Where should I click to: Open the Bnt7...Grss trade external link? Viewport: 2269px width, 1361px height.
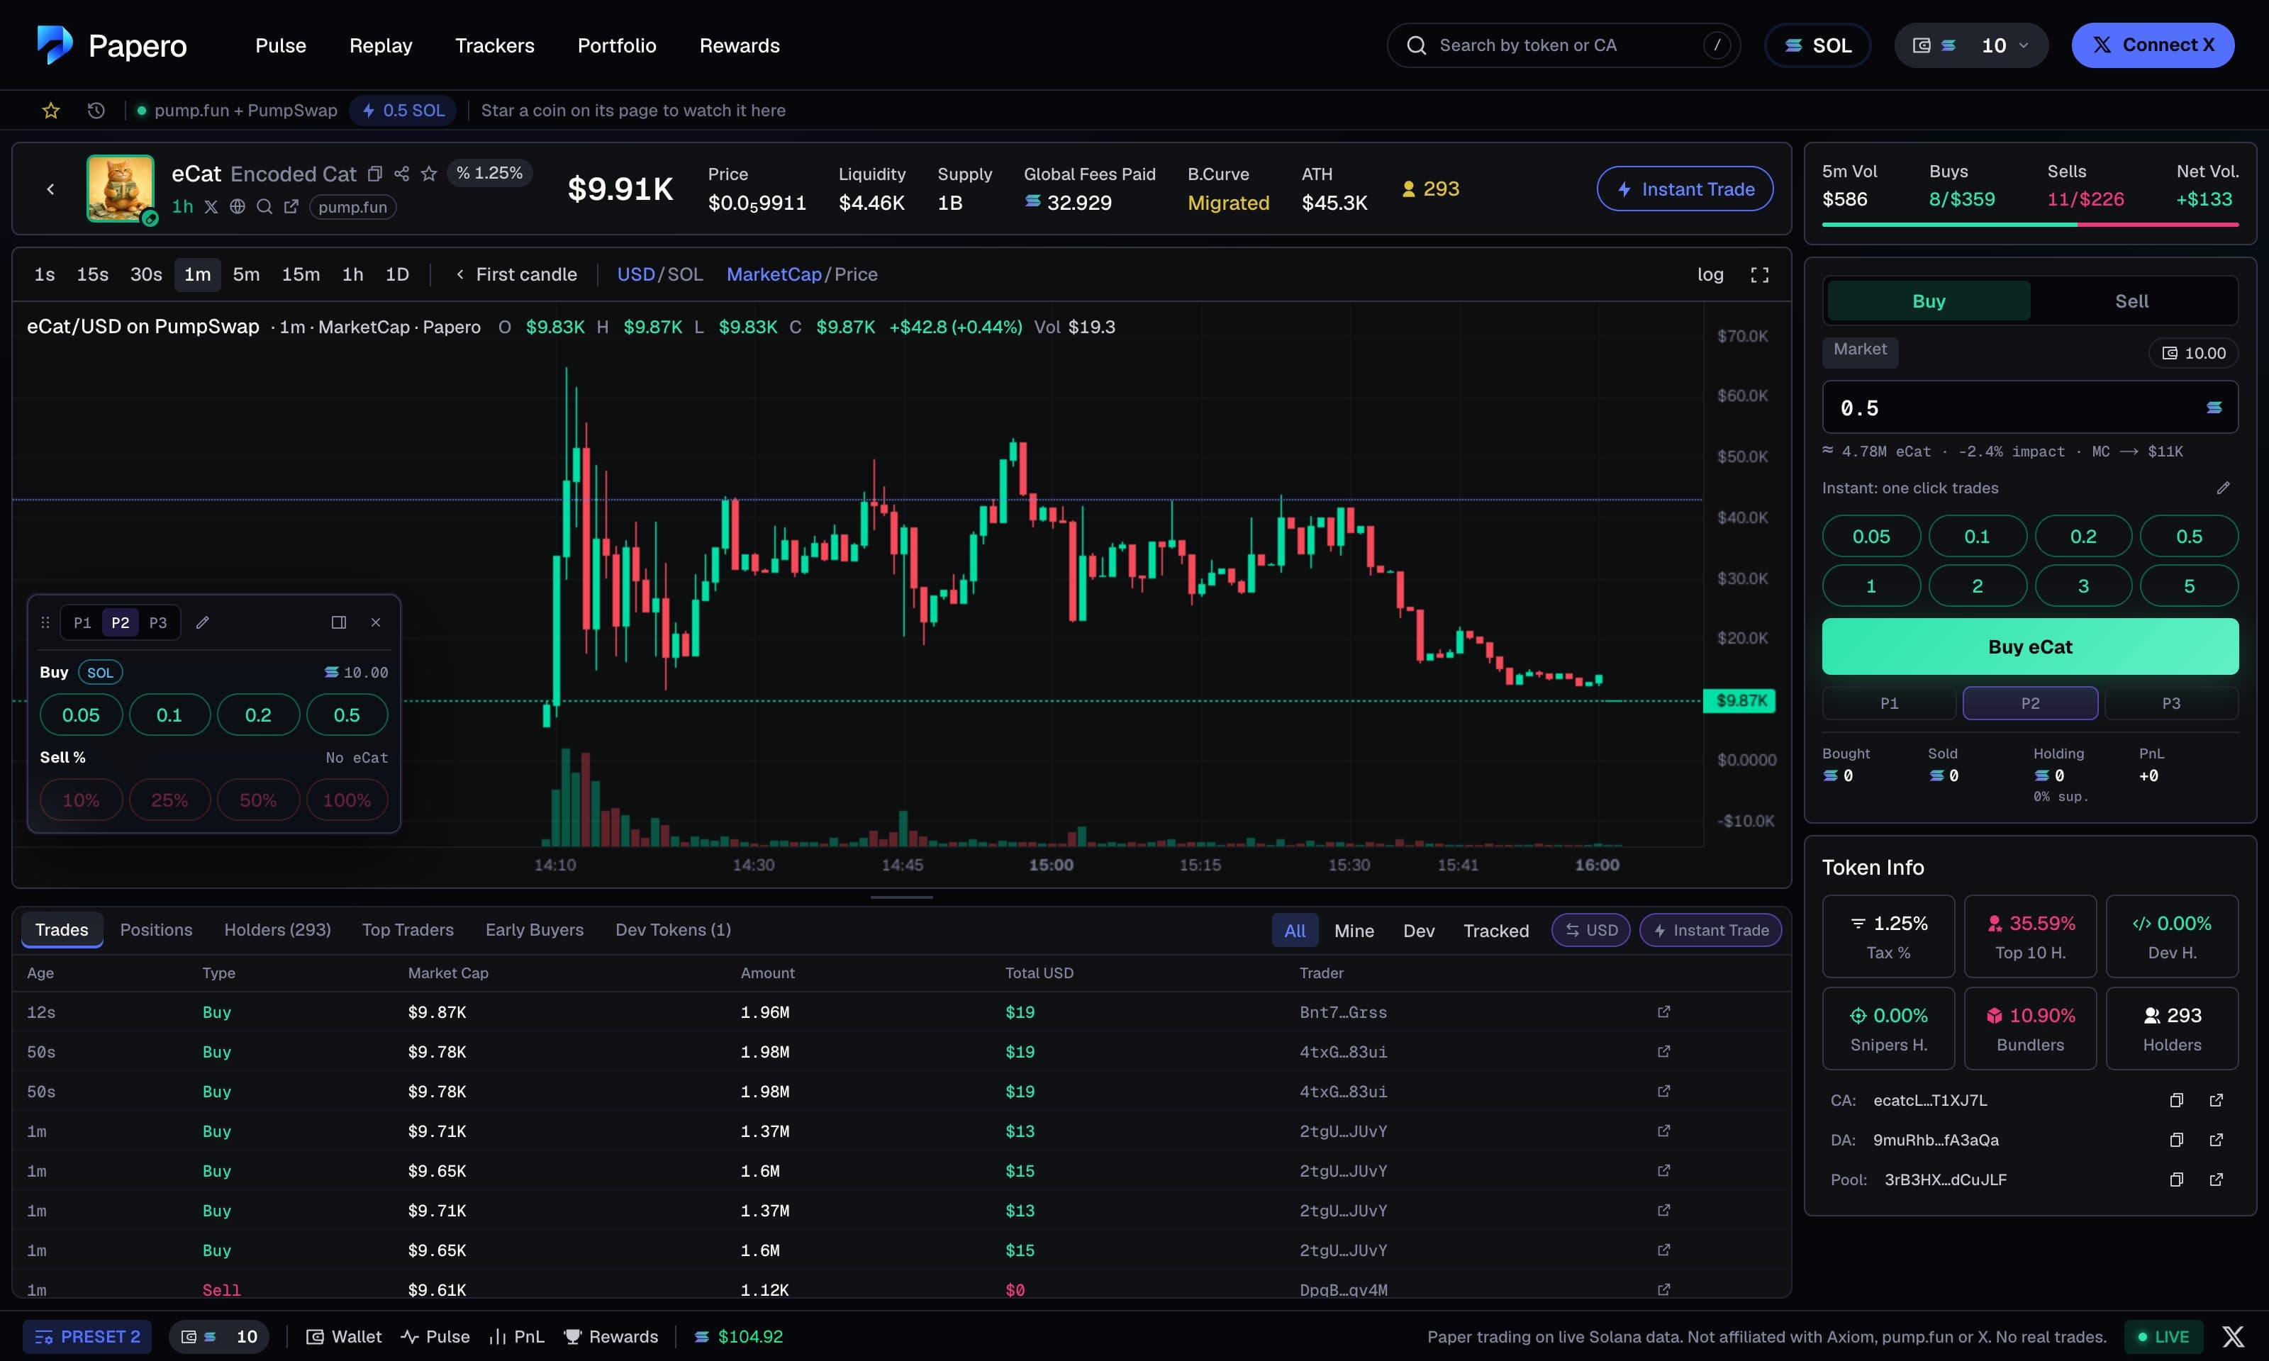[x=1663, y=1012]
